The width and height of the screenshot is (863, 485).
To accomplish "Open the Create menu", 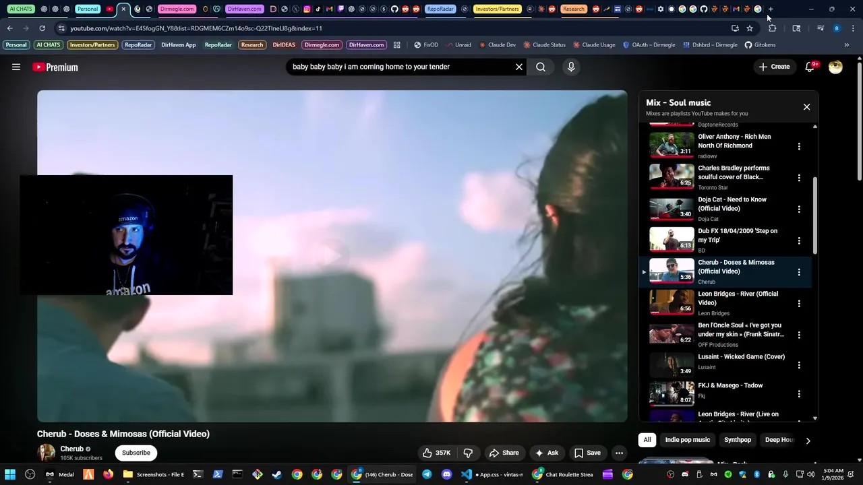I will 774,67.
